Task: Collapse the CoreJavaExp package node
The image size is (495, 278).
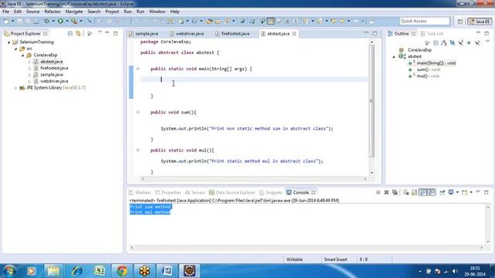Action: click(22, 55)
